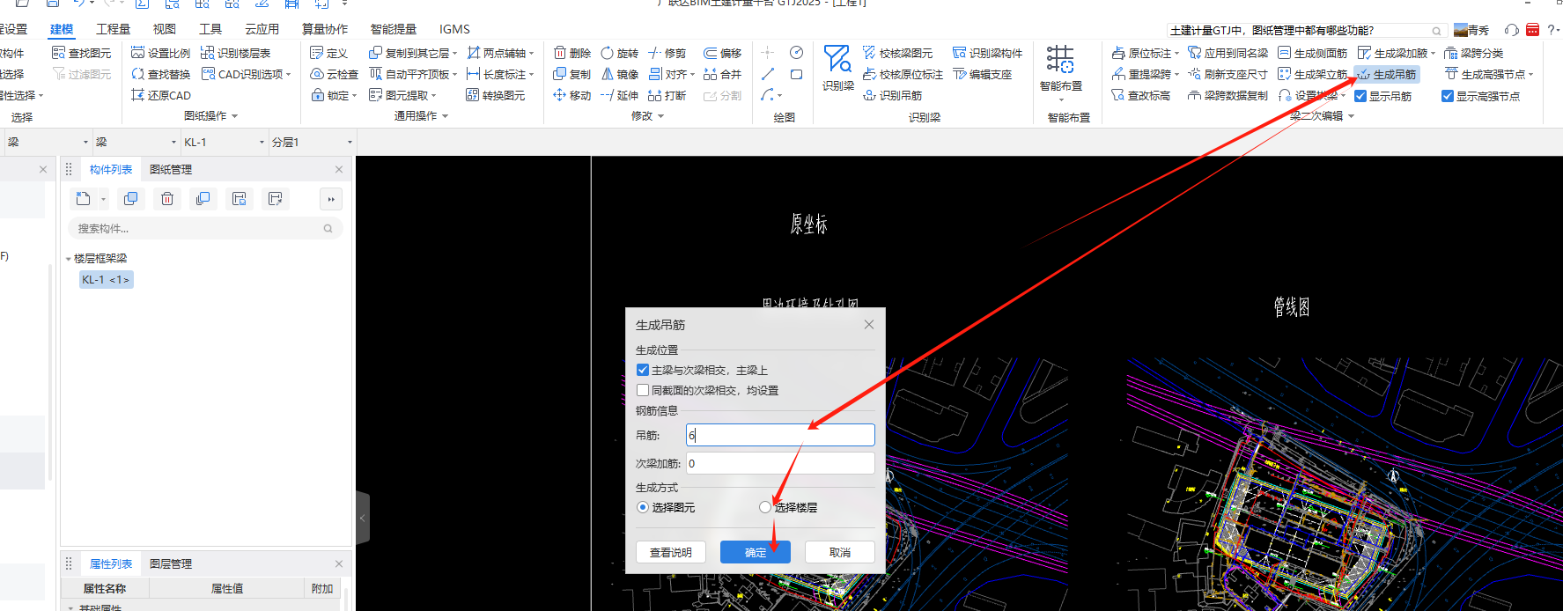1563x611 pixels.
Task: Open 对齐 align dropdown
Action: coord(692,75)
